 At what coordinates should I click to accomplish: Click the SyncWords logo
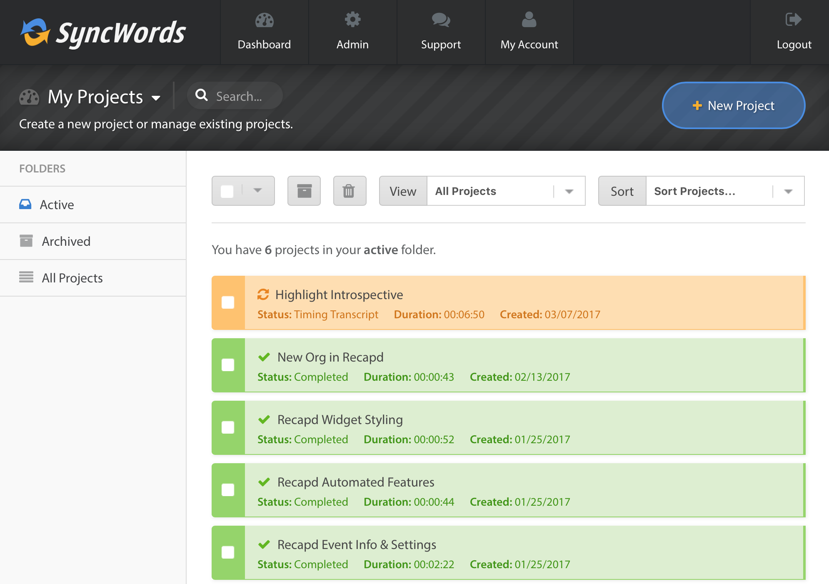point(103,32)
